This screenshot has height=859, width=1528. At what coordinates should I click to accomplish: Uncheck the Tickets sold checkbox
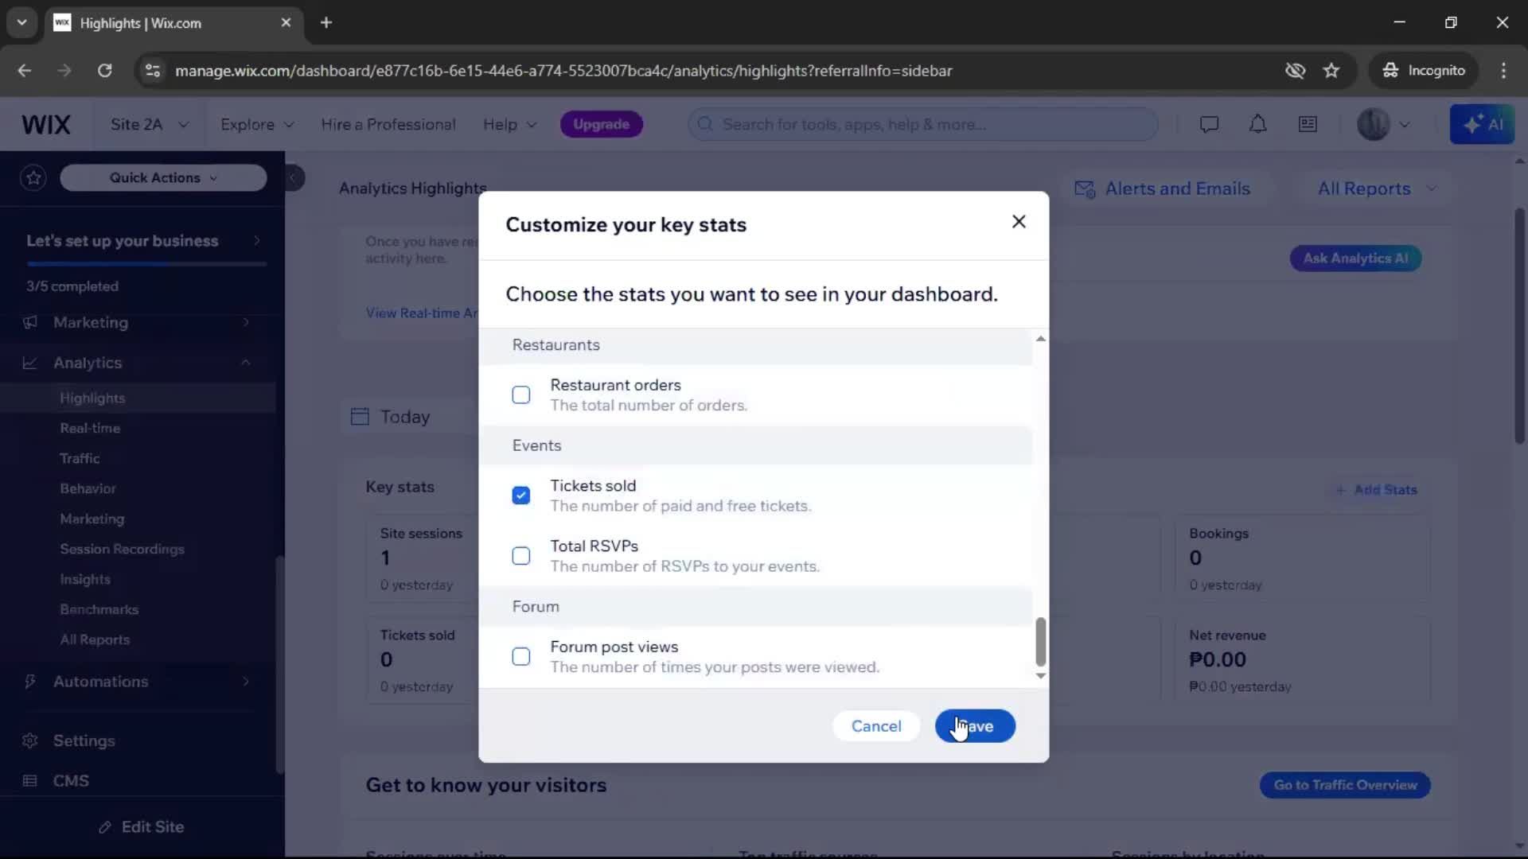[x=521, y=496]
